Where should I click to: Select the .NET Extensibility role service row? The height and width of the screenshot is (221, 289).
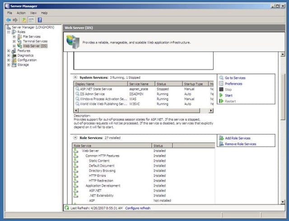pos(144,196)
